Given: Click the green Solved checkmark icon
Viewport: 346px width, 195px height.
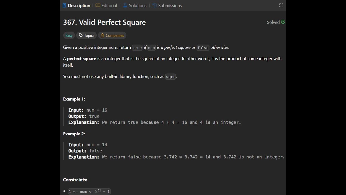Looking at the screenshot, I should pyautogui.click(x=283, y=22).
